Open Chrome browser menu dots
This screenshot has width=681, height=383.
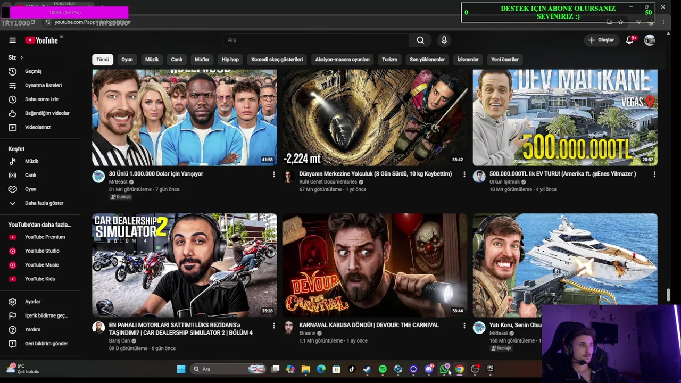pos(663,22)
